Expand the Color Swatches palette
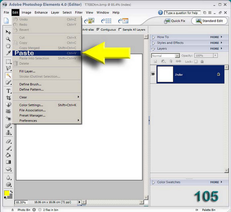 153,183
